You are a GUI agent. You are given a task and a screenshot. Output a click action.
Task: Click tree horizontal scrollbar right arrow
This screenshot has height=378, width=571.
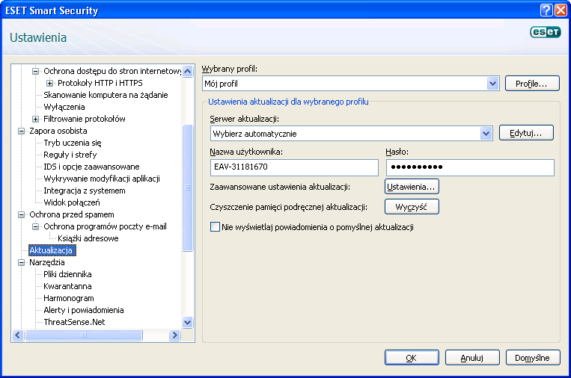tap(175, 335)
